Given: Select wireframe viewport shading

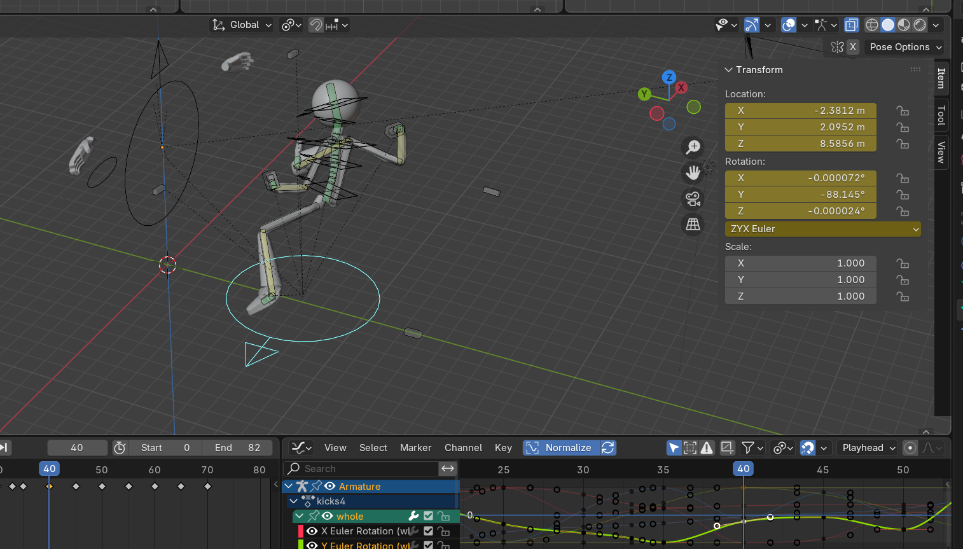Looking at the screenshot, I should tap(872, 25).
